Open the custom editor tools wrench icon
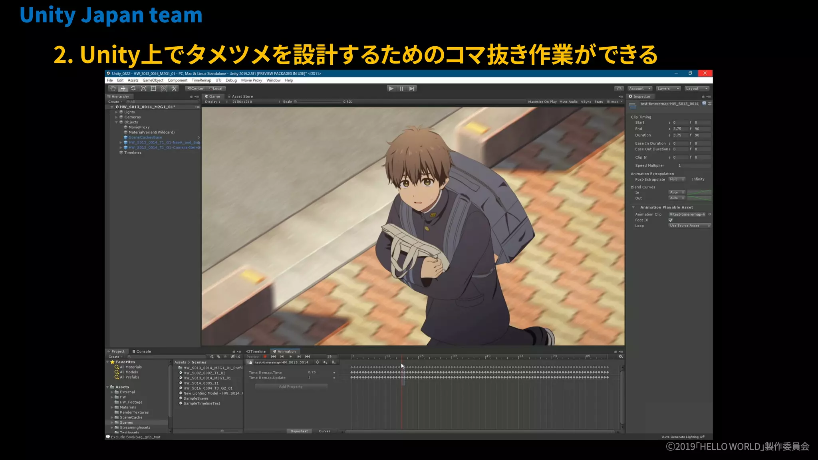 click(174, 89)
